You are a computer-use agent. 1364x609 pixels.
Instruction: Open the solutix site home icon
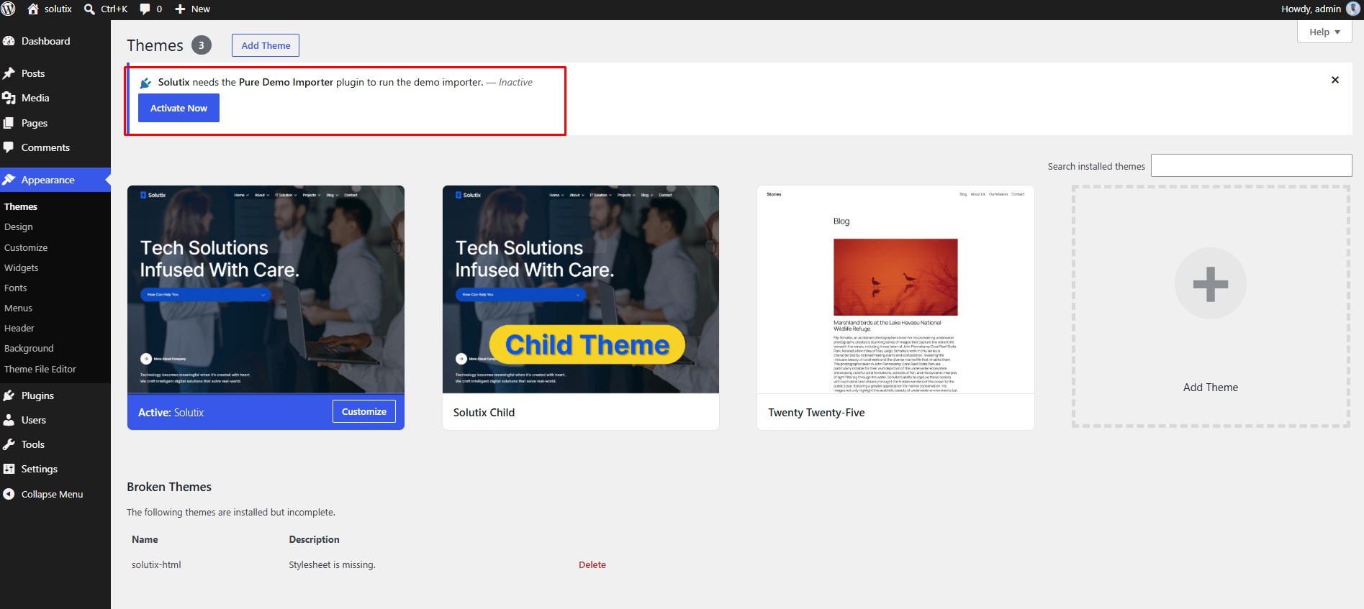point(33,9)
